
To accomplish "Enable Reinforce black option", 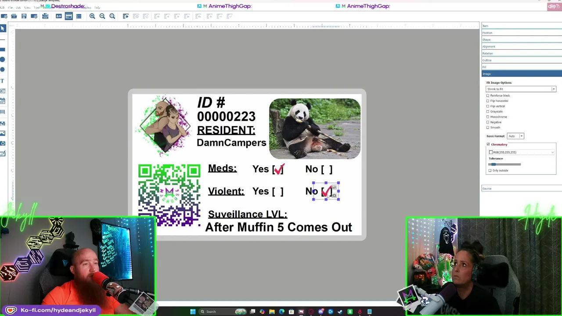I will click(488, 96).
